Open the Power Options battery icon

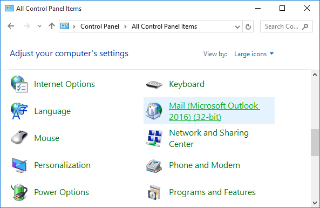pyautogui.click(x=19, y=192)
